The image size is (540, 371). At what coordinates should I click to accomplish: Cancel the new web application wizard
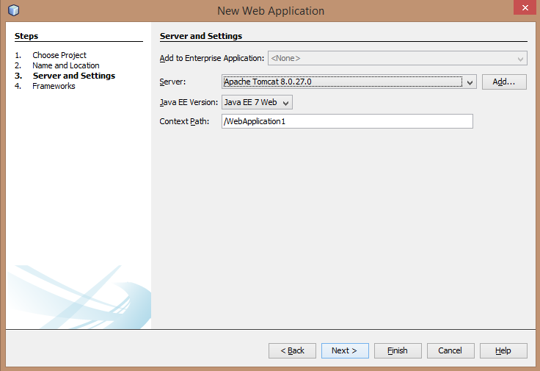click(450, 350)
